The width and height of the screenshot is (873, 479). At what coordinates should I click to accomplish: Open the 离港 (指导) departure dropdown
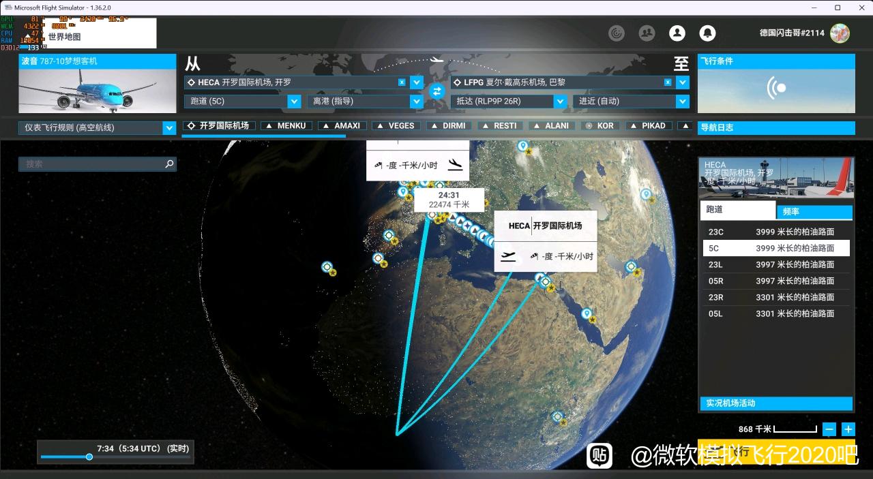[365, 102]
